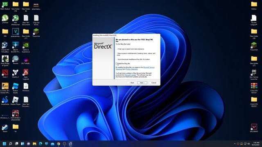
Task: Select the Roblox Studio desktop icon
Action: [x=16, y=88]
